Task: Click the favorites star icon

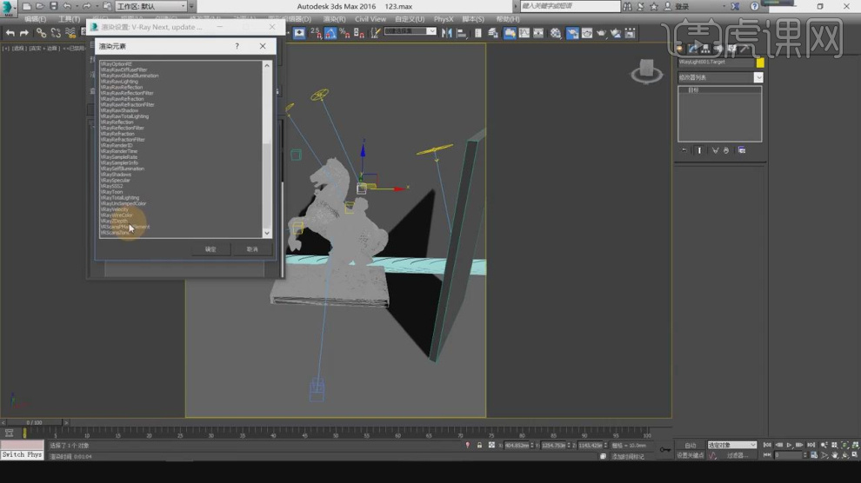Action: tap(653, 7)
